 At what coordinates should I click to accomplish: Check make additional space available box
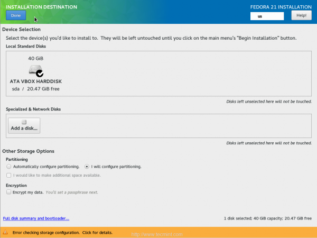click(x=8, y=175)
